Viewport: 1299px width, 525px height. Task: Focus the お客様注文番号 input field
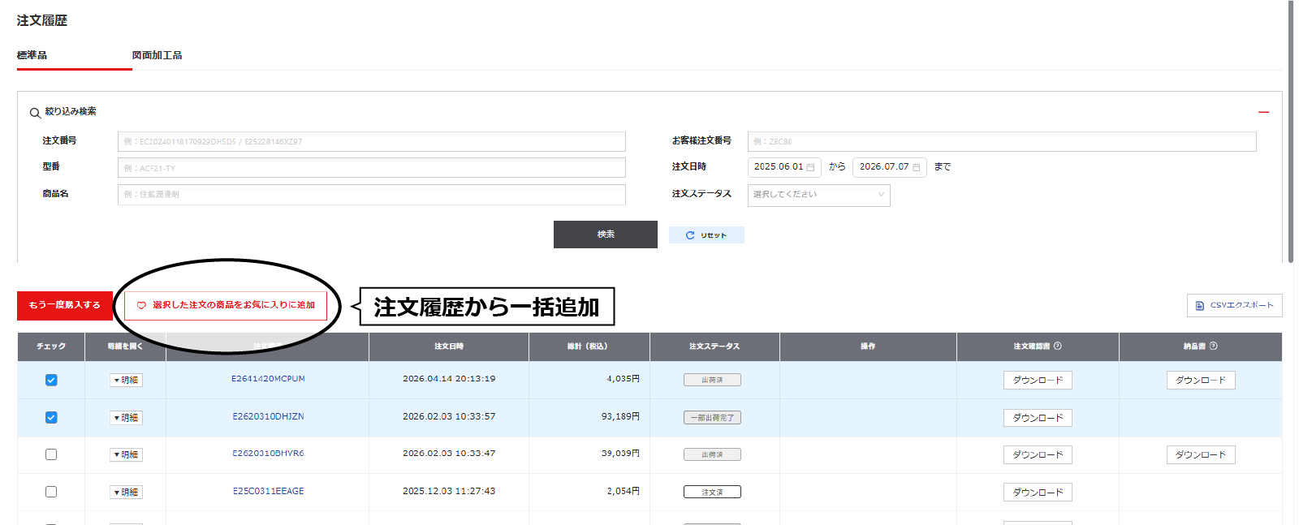point(1002,142)
